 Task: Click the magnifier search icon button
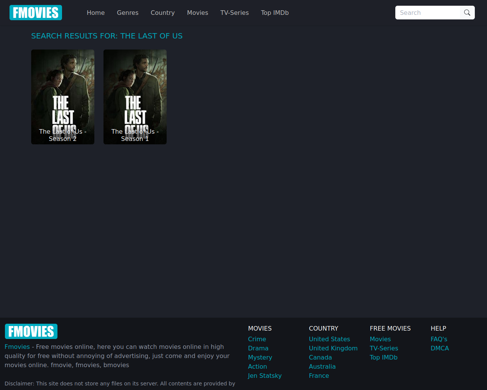pyautogui.click(x=467, y=13)
